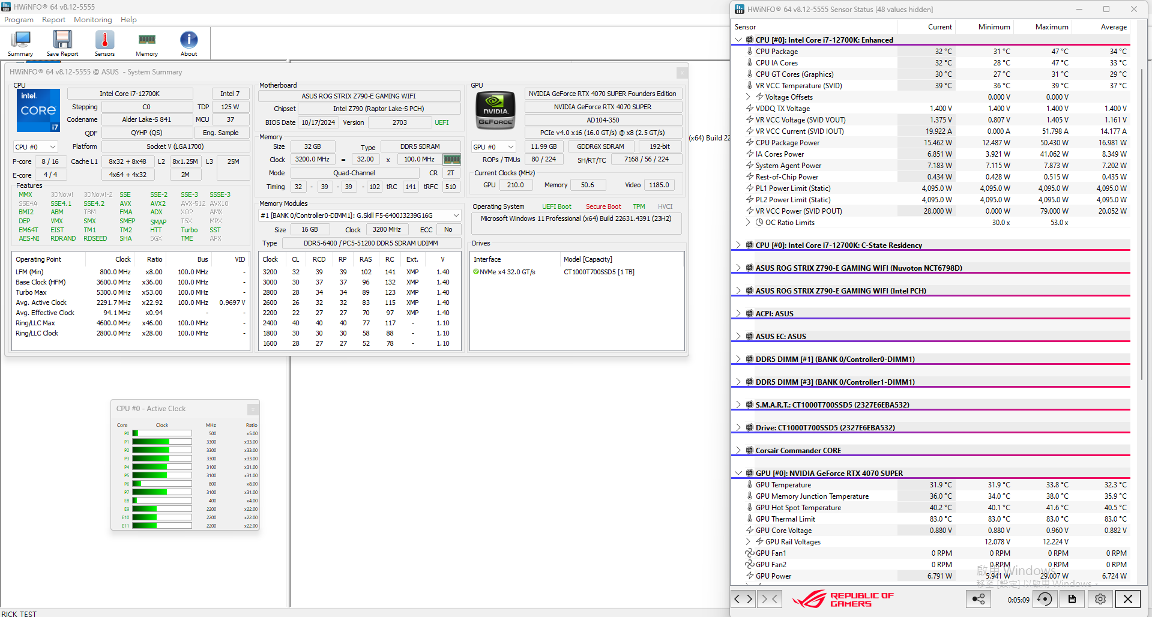Expand the Nuvoton NCT6798D sensor group
Screen dimensions: 1152x617
tap(738, 268)
